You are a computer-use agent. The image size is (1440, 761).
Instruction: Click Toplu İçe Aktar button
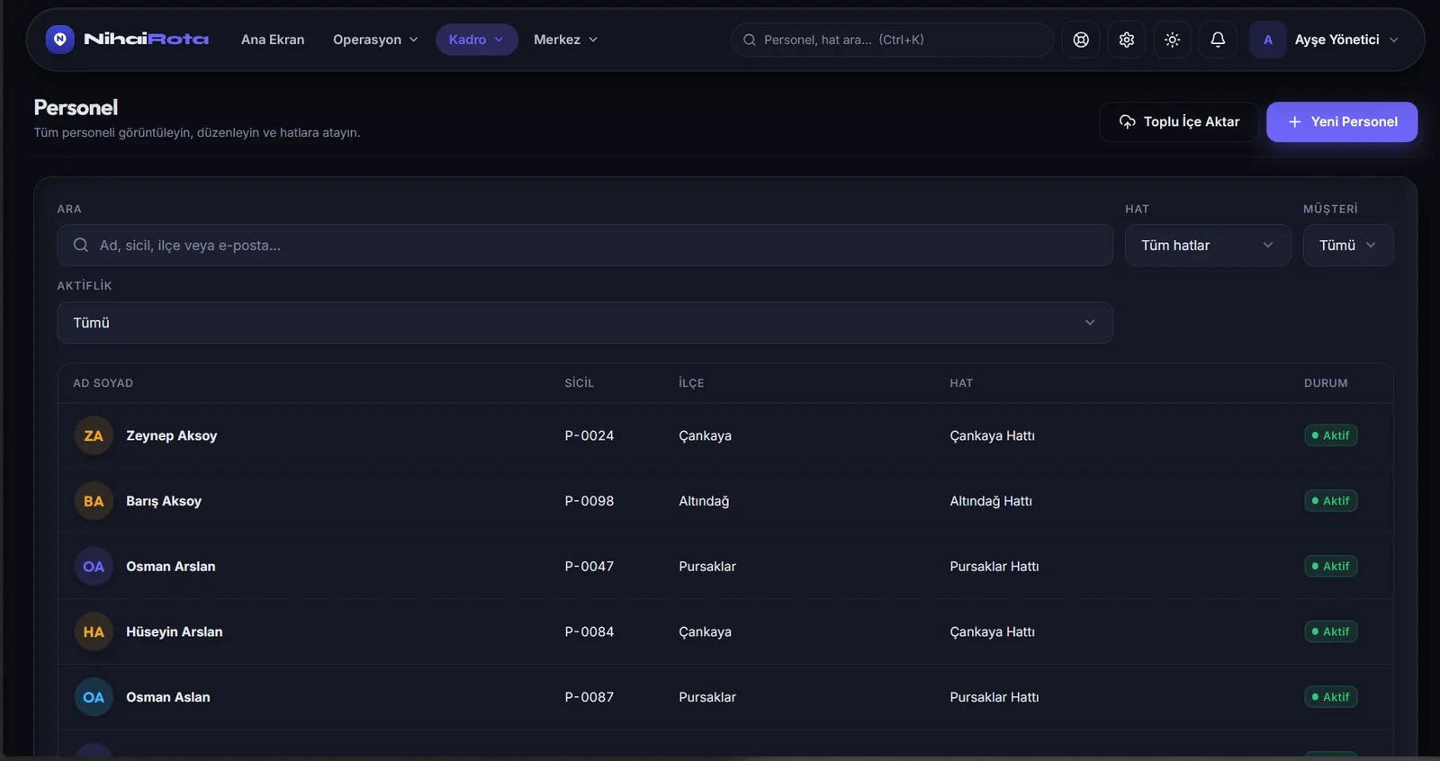point(1179,121)
